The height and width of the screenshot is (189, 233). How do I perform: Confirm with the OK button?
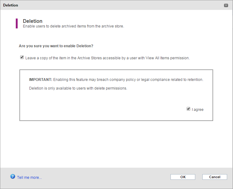click(x=183, y=177)
